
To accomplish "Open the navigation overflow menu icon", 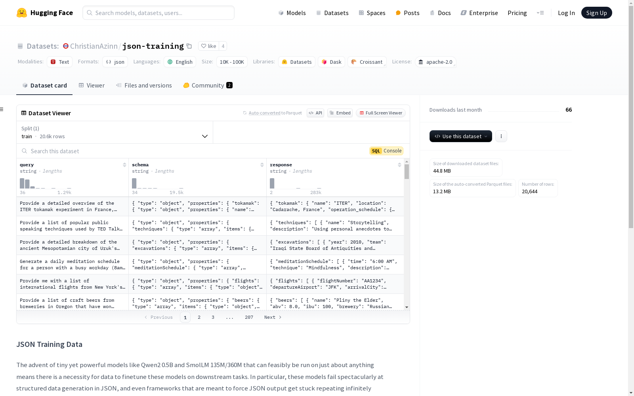I will click(x=540, y=13).
